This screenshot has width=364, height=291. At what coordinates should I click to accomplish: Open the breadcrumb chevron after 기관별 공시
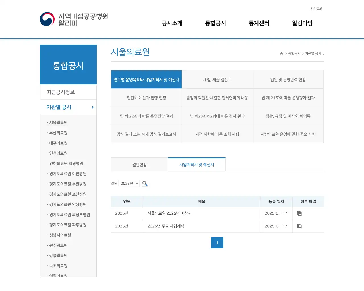pos(324,53)
